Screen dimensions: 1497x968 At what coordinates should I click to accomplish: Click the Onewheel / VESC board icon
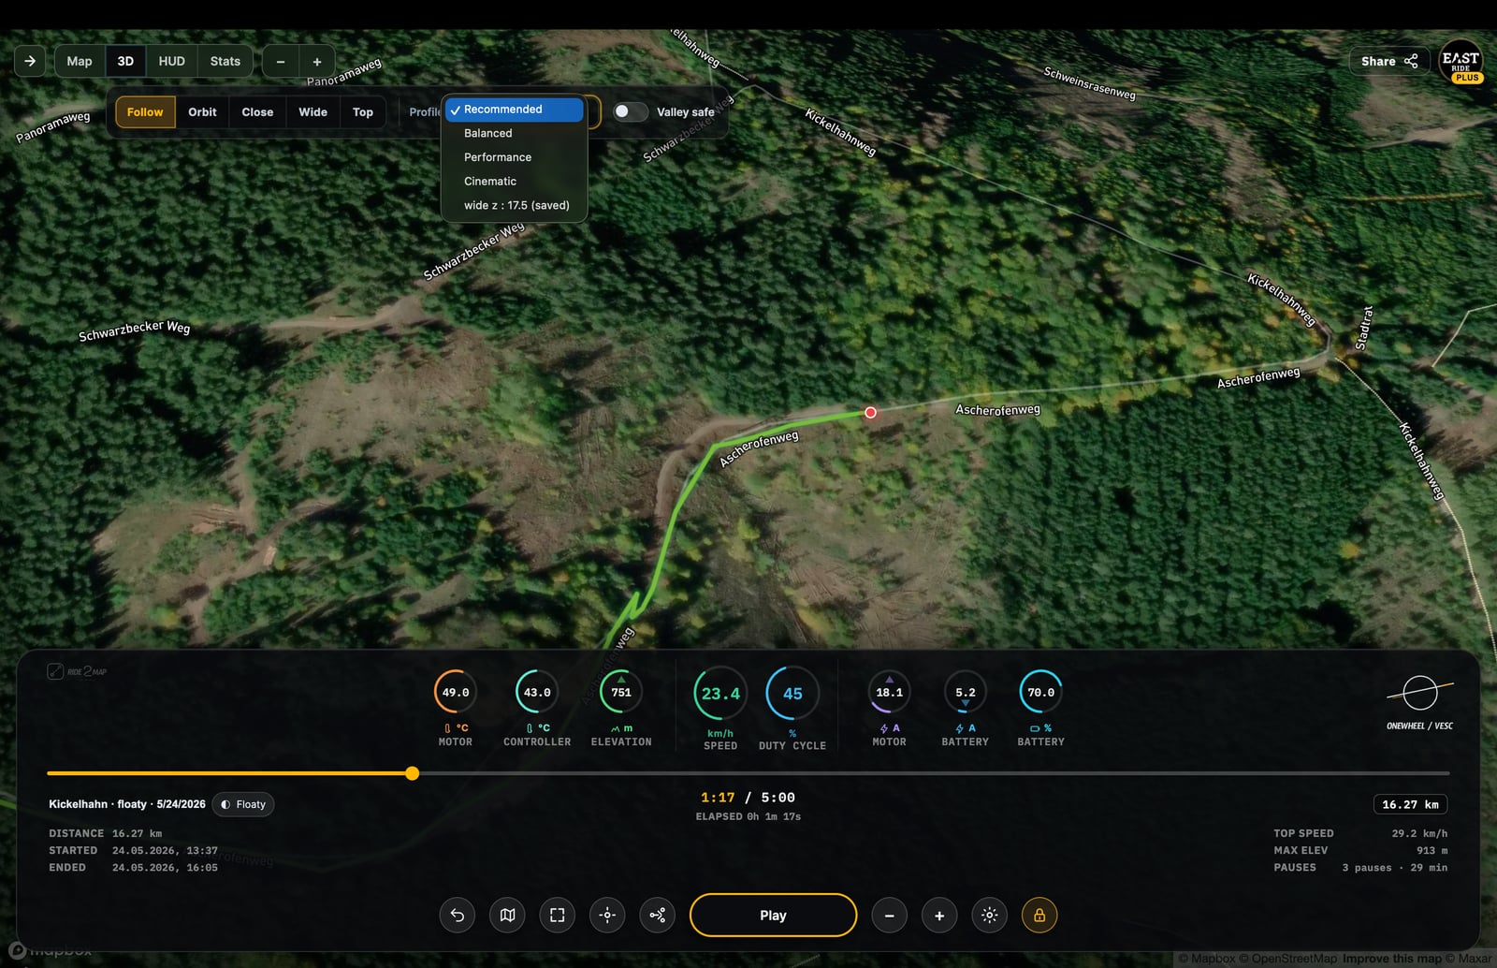click(1419, 694)
